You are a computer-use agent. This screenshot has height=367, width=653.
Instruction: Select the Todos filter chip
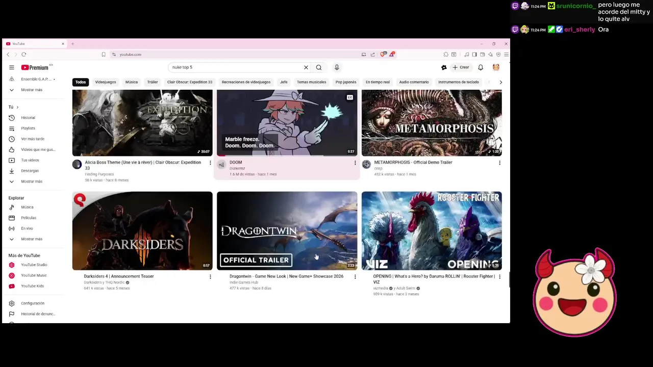point(81,82)
